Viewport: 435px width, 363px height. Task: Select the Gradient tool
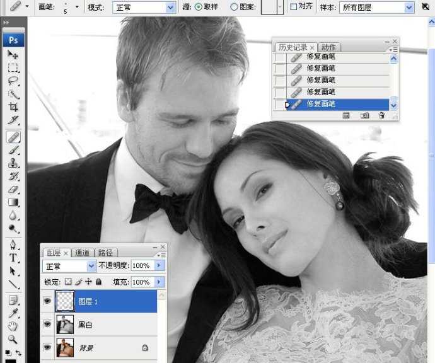pyautogui.click(x=13, y=202)
